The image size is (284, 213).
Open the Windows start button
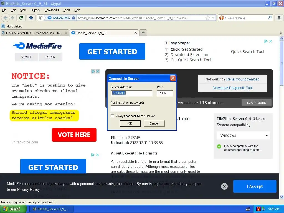point(13,209)
